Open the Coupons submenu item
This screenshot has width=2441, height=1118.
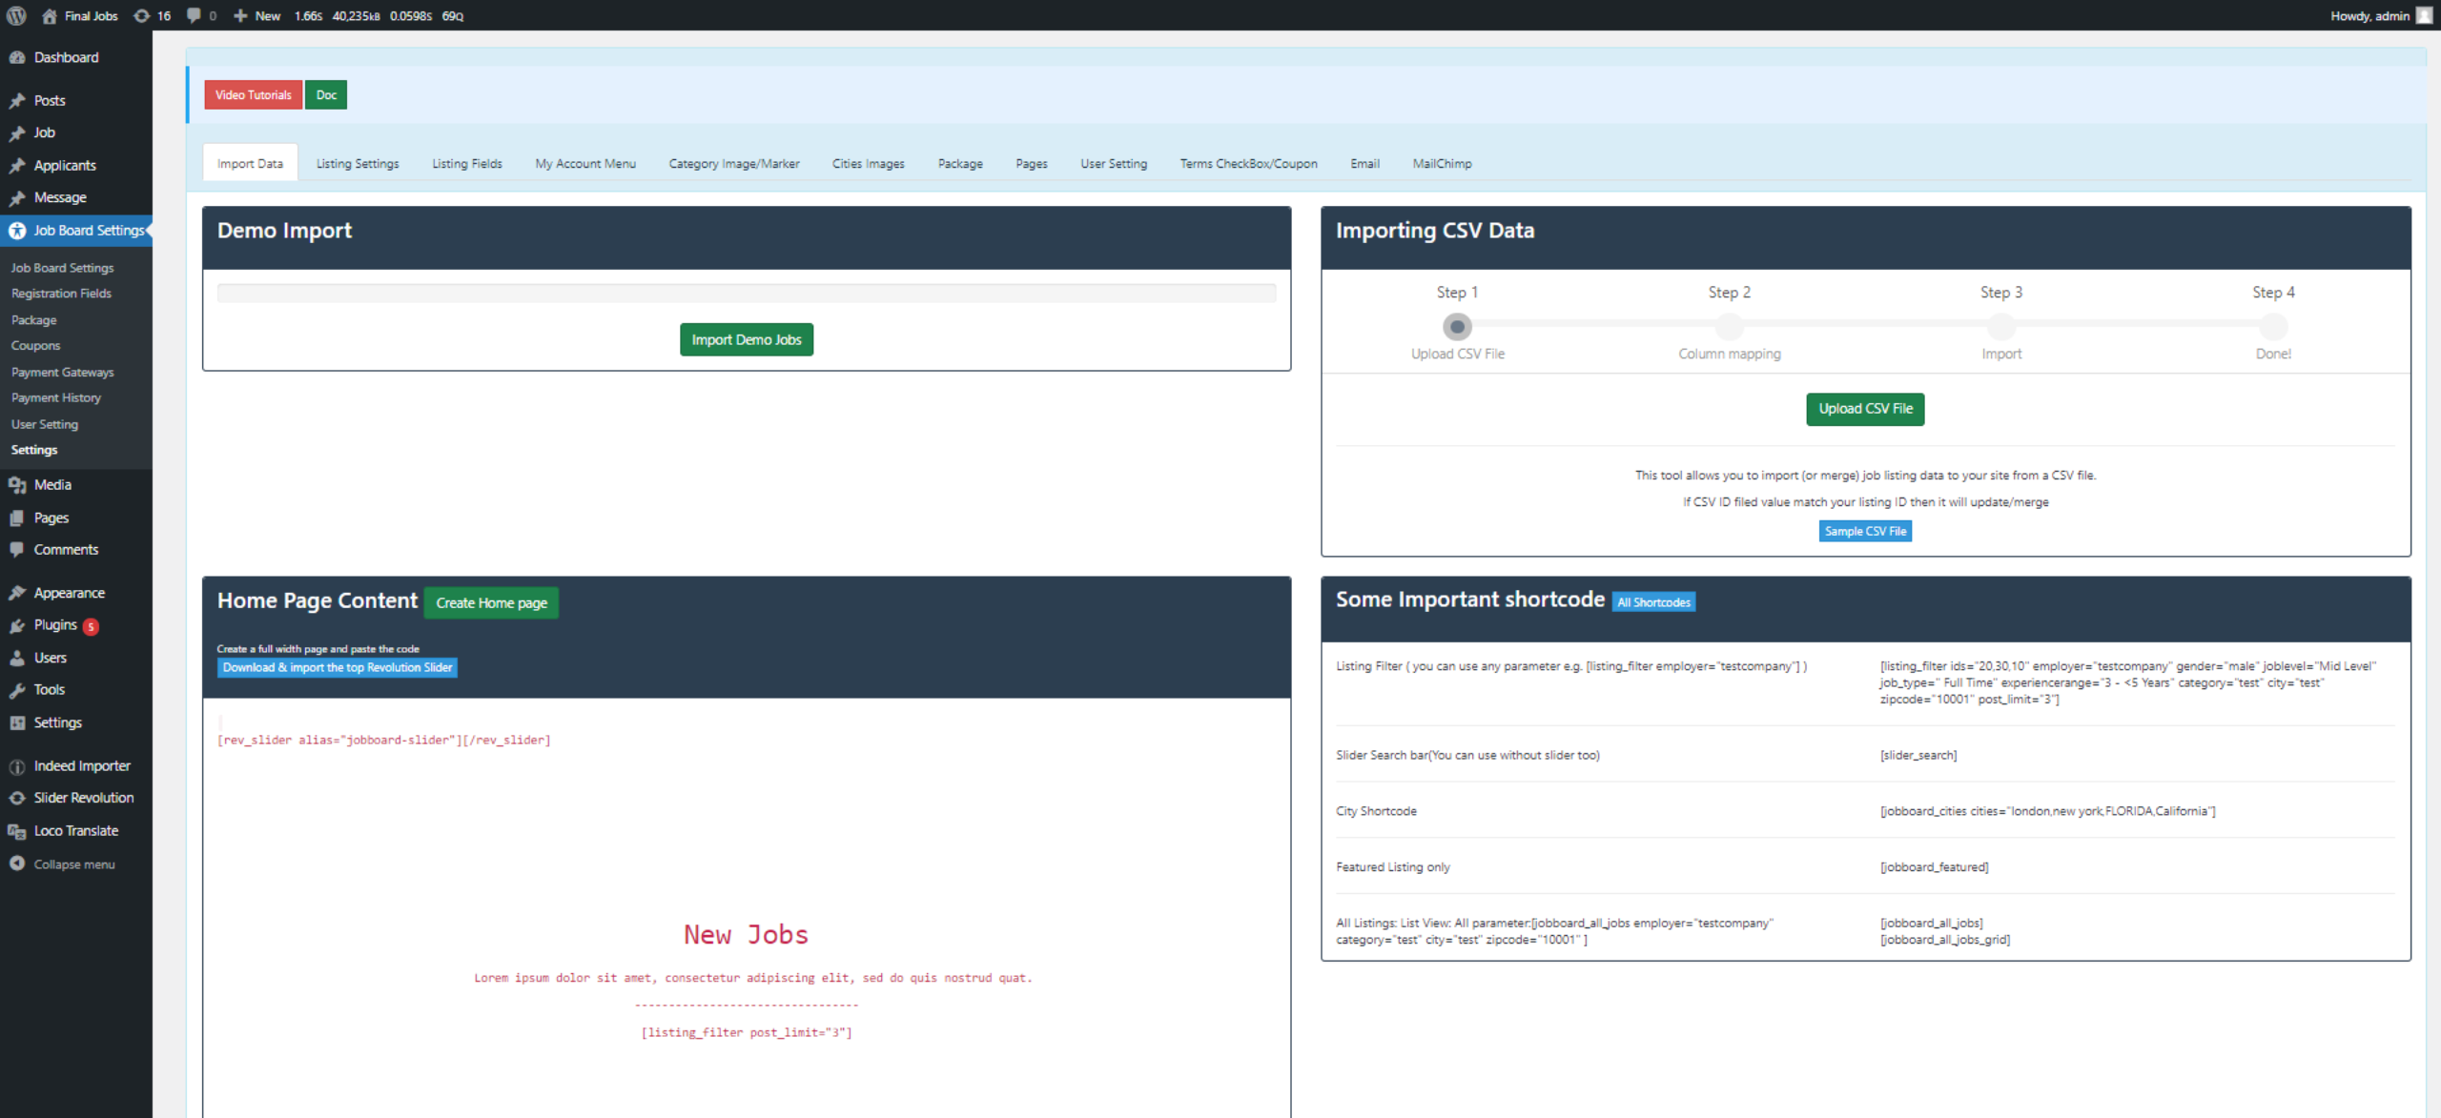(35, 345)
